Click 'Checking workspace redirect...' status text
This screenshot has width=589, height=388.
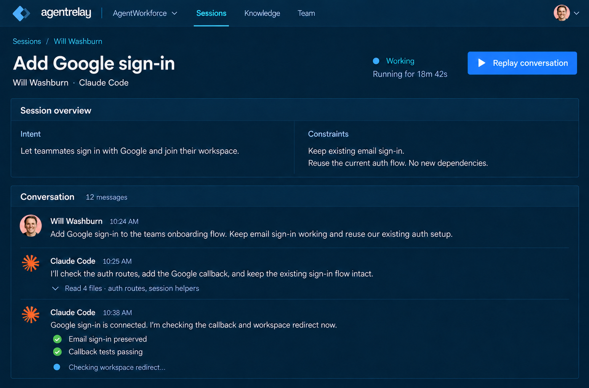117,367
